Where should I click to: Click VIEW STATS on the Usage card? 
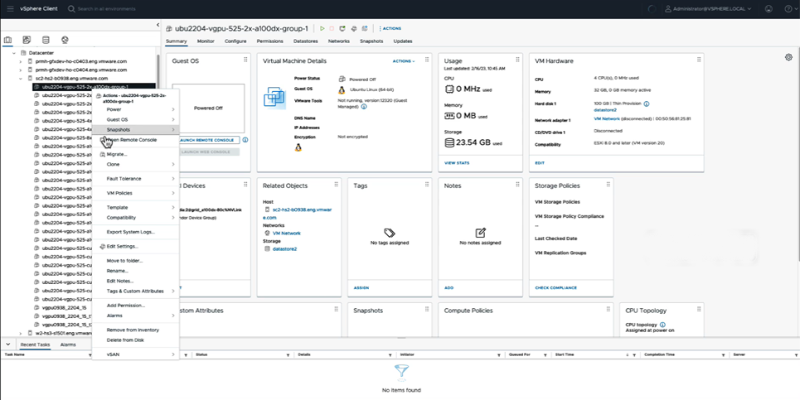pos(457,163)
